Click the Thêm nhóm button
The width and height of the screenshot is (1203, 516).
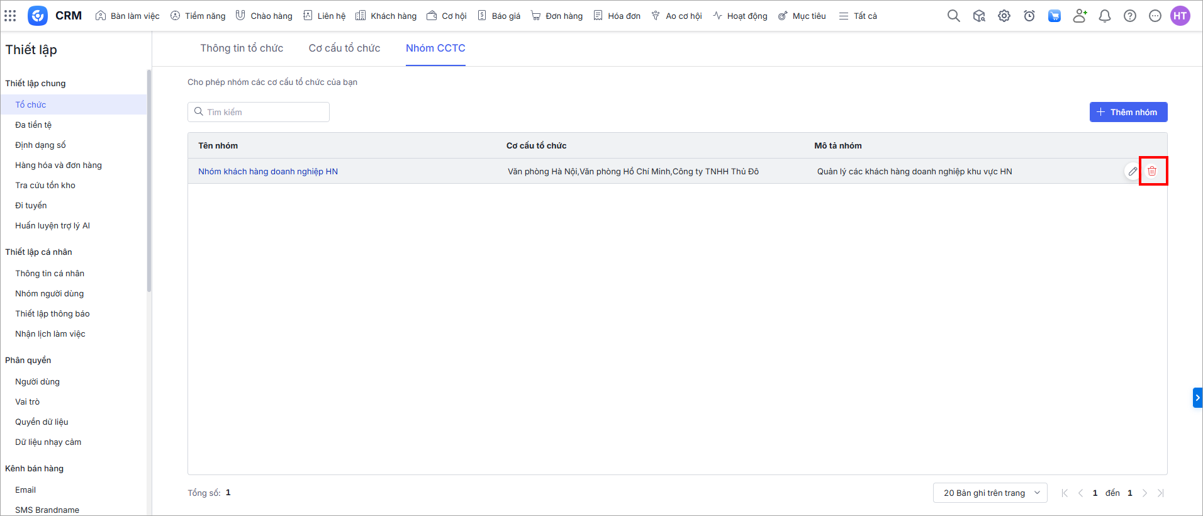[1128, 112]
